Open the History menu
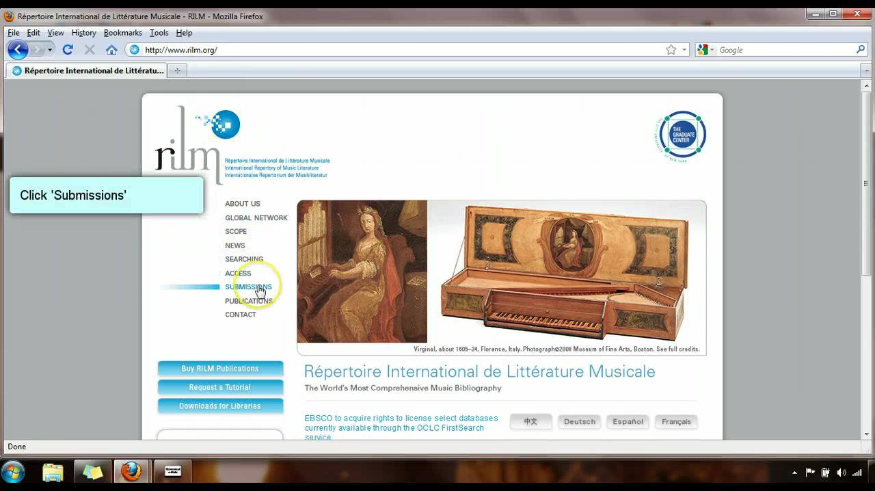The height and width of the screenshot is (491, 875). (x=84, y=33)
